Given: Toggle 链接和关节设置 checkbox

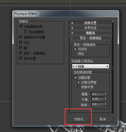Looking at the screenshot, I should point(21,37).
